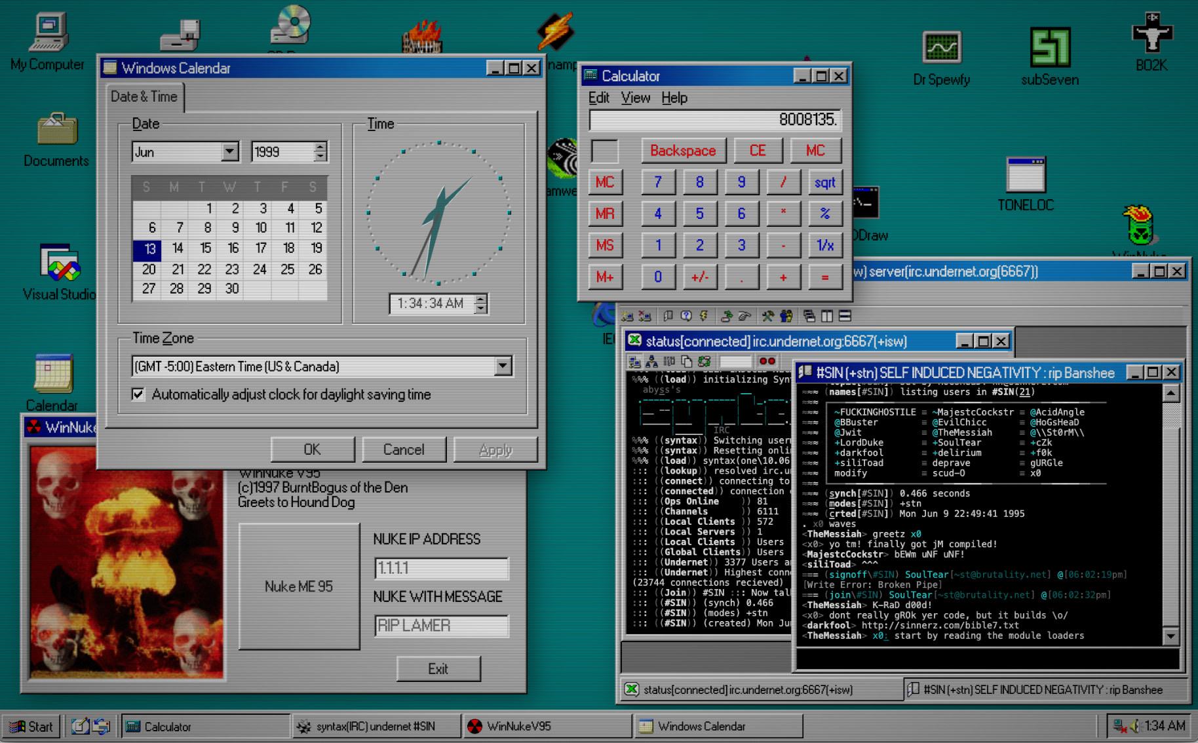Toggle automatically adjust clock for daylight saving
The height and width of the screenshot is (743, 1198).
pos(138,394)
